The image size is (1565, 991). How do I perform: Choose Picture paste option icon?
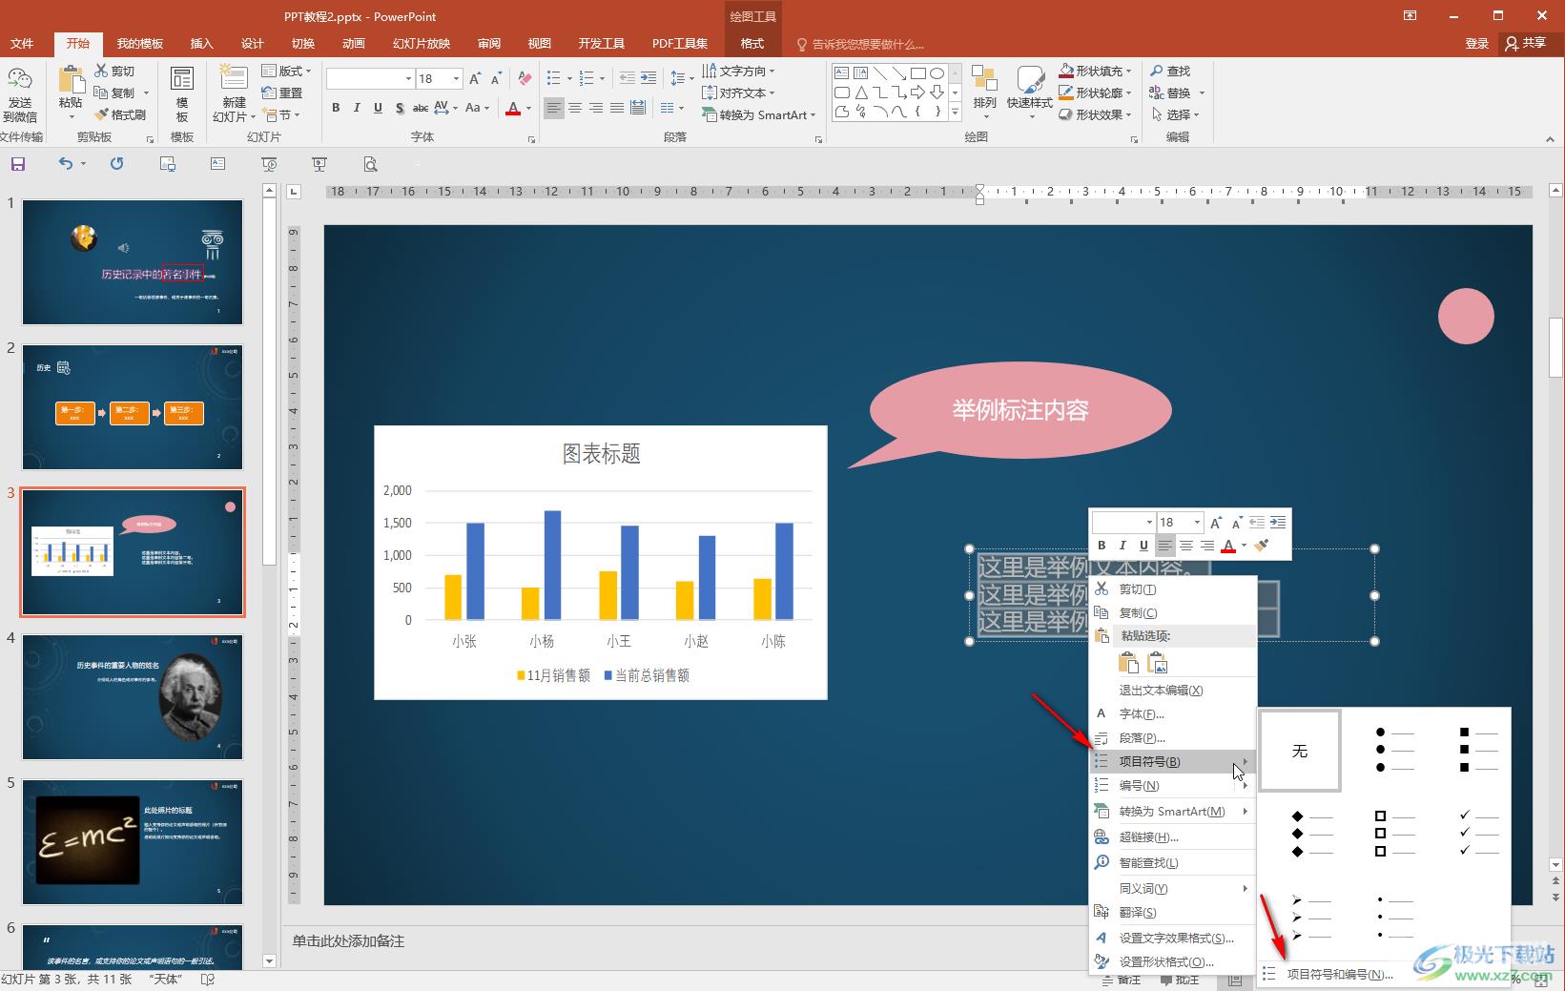point(1158,663)
